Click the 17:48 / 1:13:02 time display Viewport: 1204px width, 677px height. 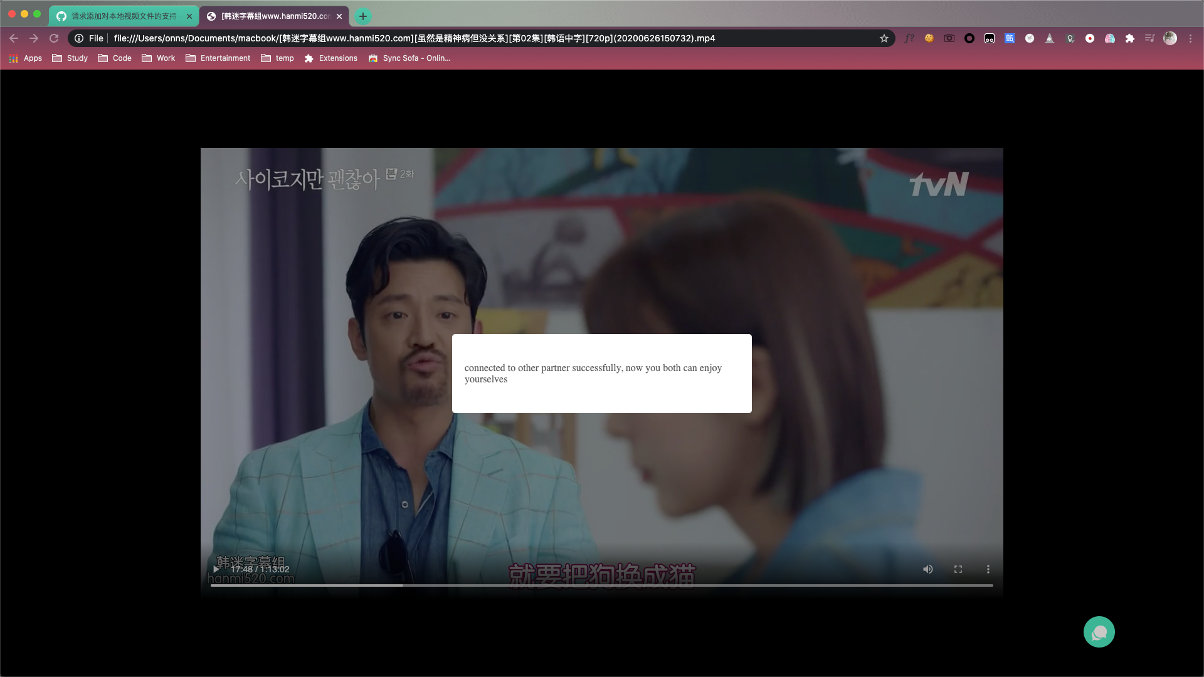[260, 569]
